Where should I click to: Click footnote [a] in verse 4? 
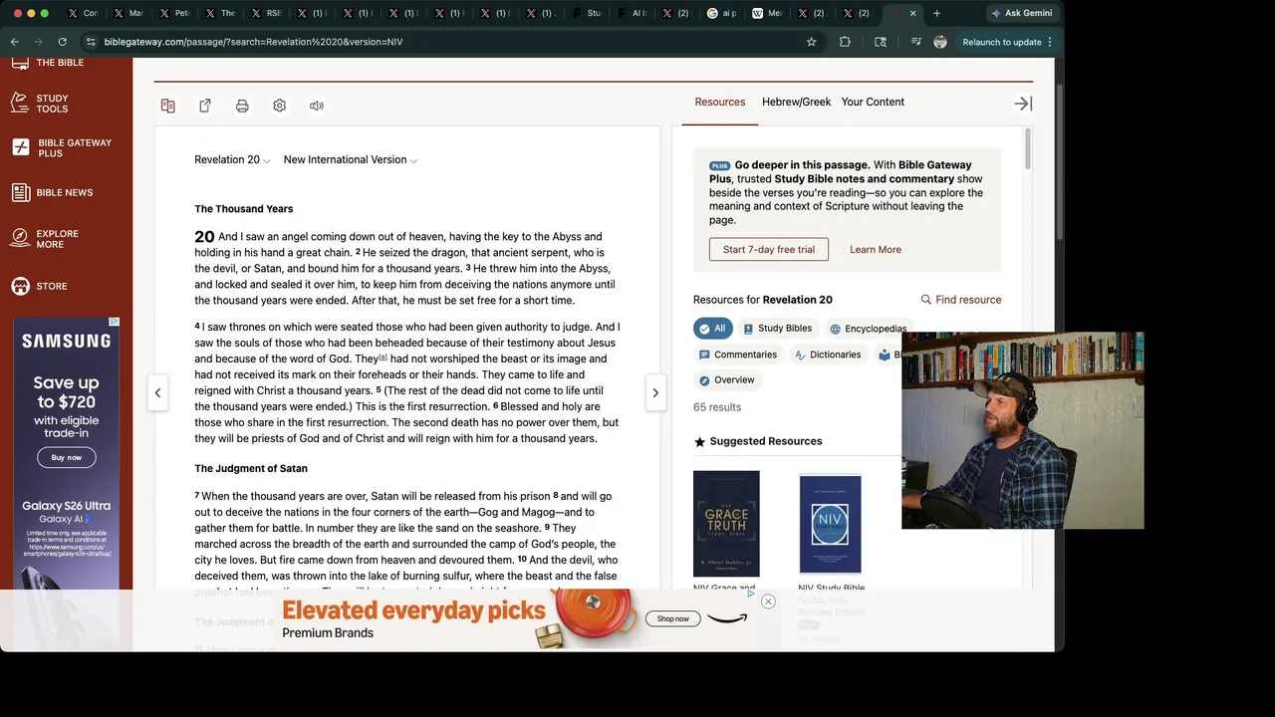coord(382,357)
